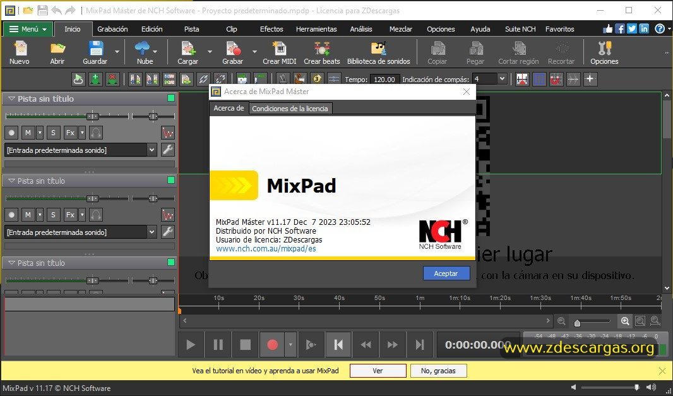Toggle the loop playback icon in secondary toolbar

pos(78,79)
